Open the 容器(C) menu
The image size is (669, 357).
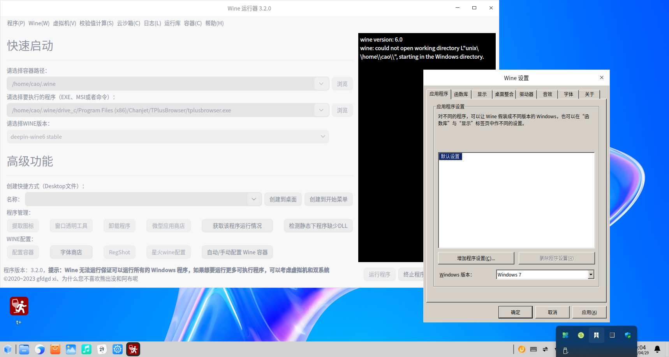tap(193, 23)
